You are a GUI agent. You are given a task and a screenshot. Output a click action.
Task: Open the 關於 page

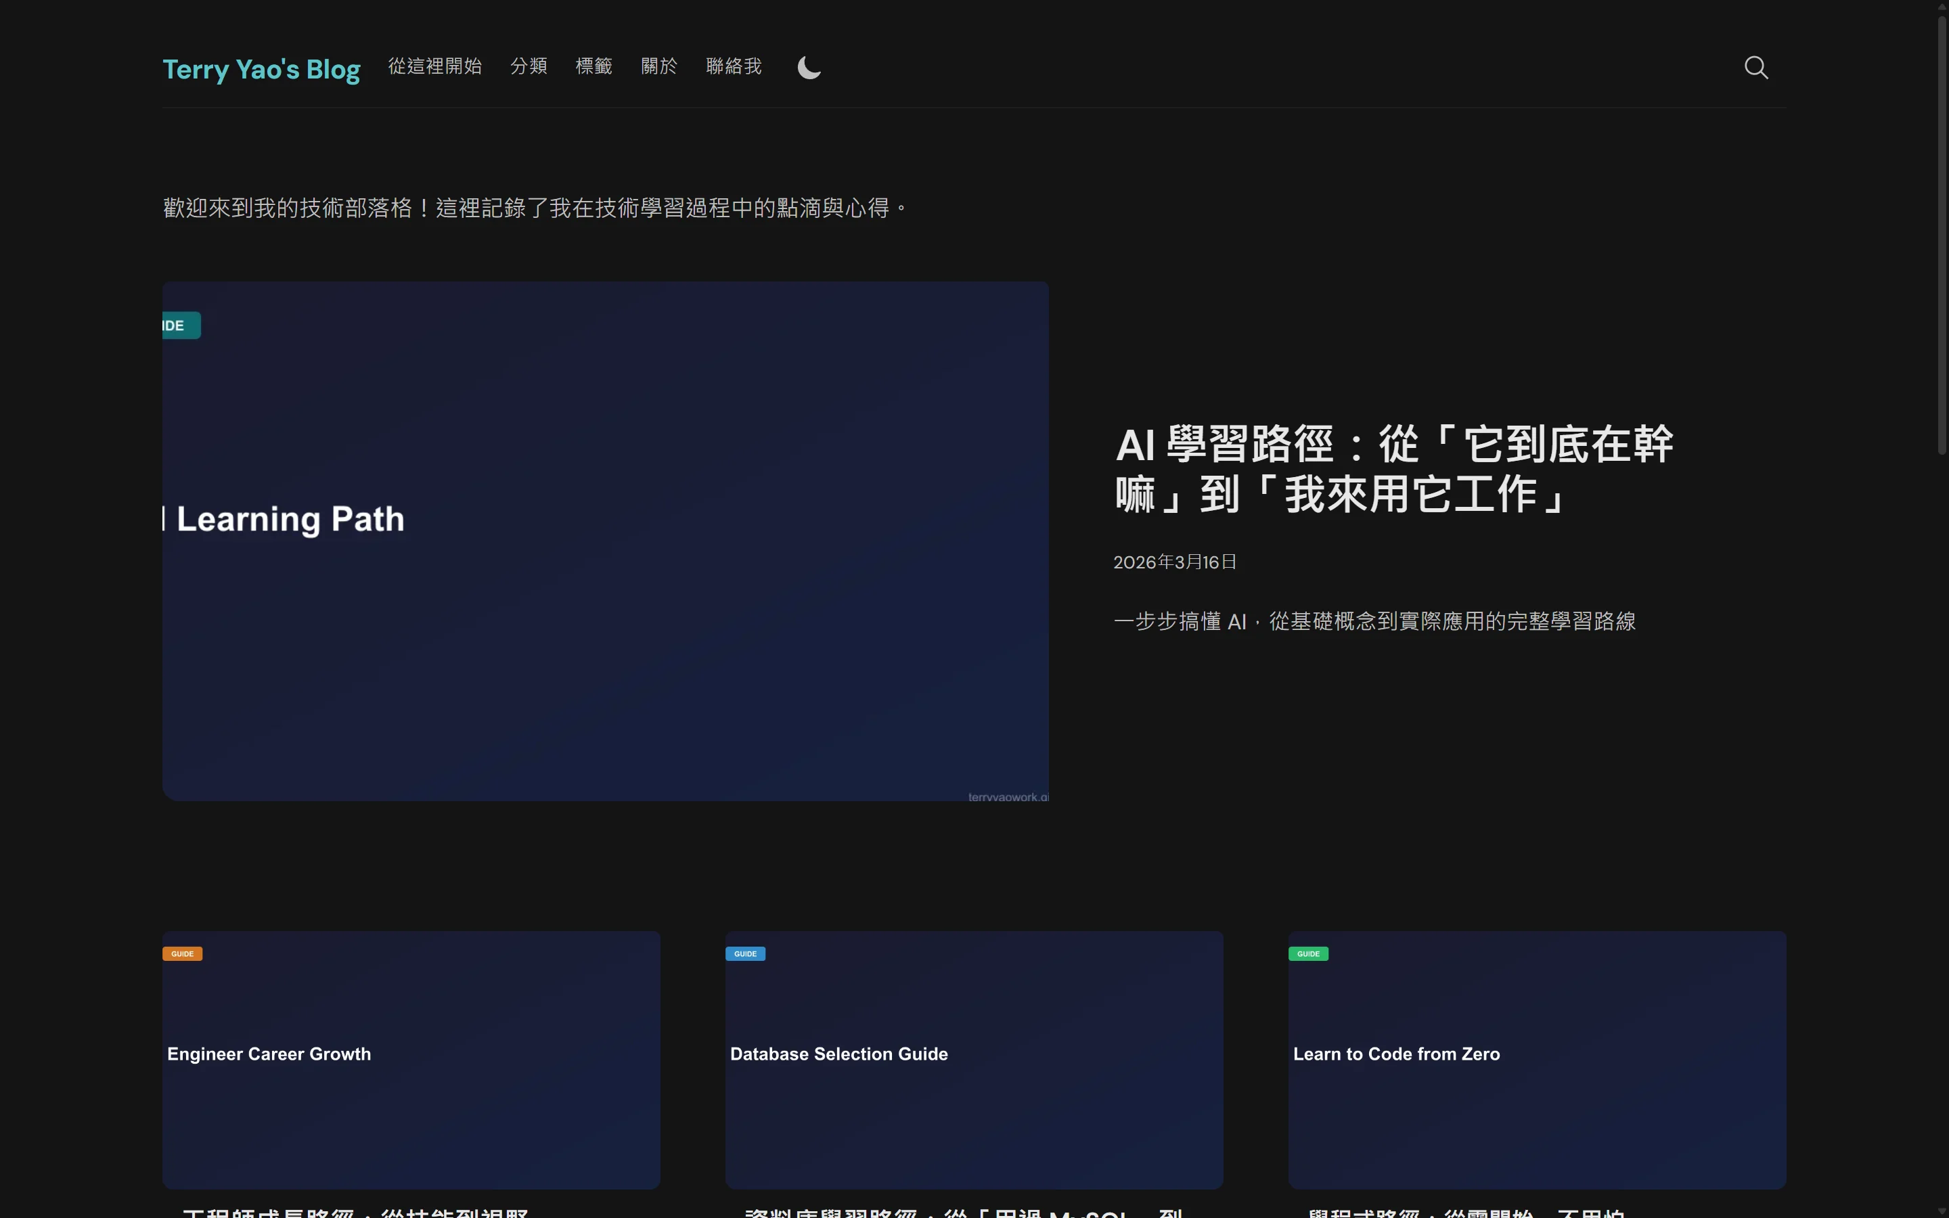pos(658,67)
